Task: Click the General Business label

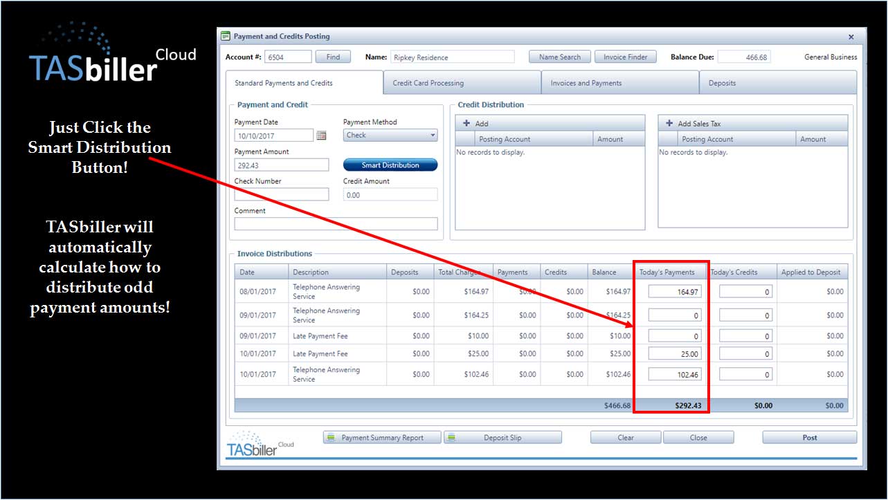Action: point(831,57)
